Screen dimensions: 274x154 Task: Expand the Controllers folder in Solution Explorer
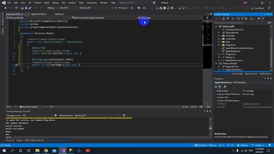pyautogui.click(x=219, y=39)
